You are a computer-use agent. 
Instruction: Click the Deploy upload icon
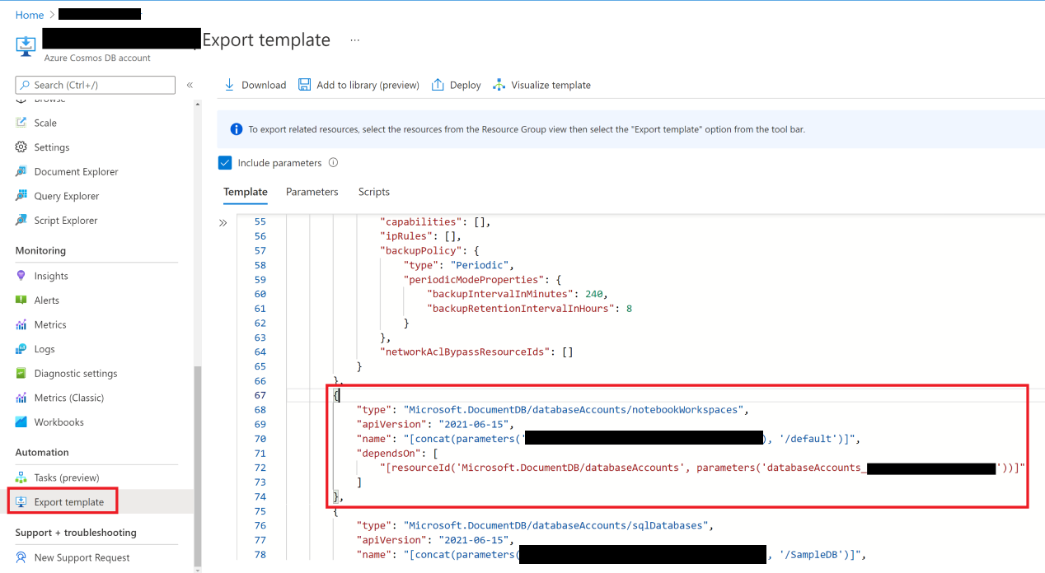(438, 85)
